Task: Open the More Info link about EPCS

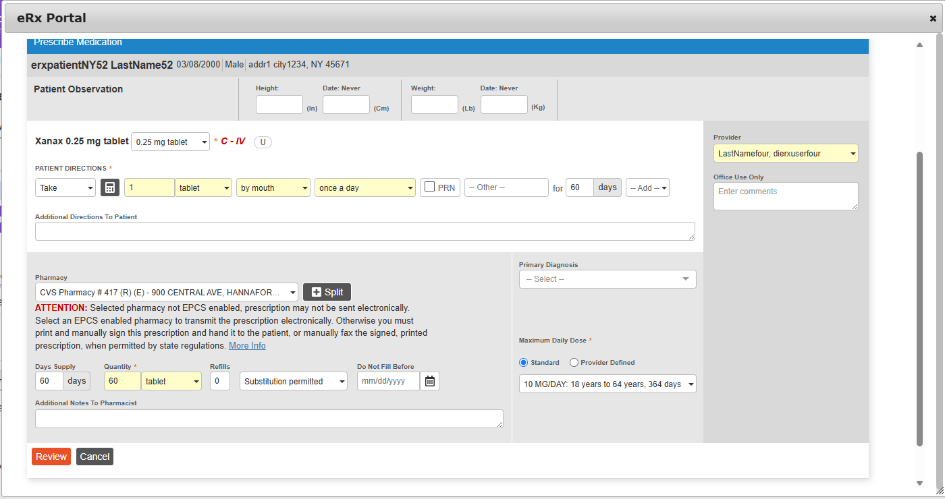Action: [247, 345]
